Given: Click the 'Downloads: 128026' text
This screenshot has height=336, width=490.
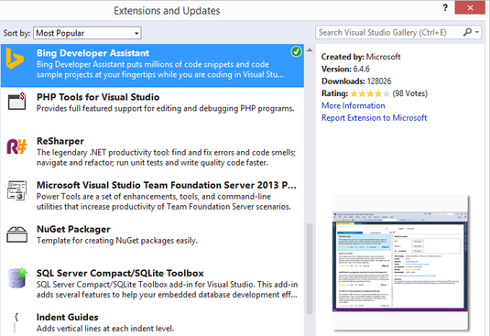Looking at the screenshot, I should (x=356, y=81).
